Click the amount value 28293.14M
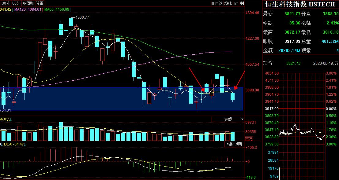The width and height of the screenshot is (339, 180). click(x=289, y=51)
